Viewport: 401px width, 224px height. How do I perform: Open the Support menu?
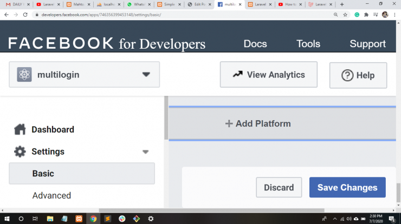coord(367,44)
